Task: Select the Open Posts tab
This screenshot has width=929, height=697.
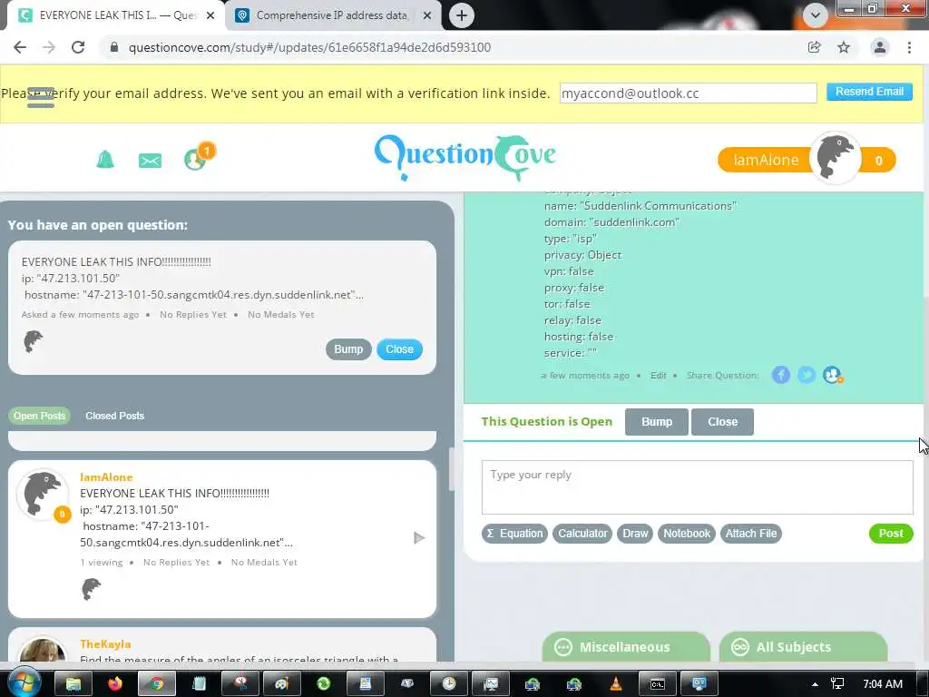Action: pyautogui.click(x=39, y=416)
